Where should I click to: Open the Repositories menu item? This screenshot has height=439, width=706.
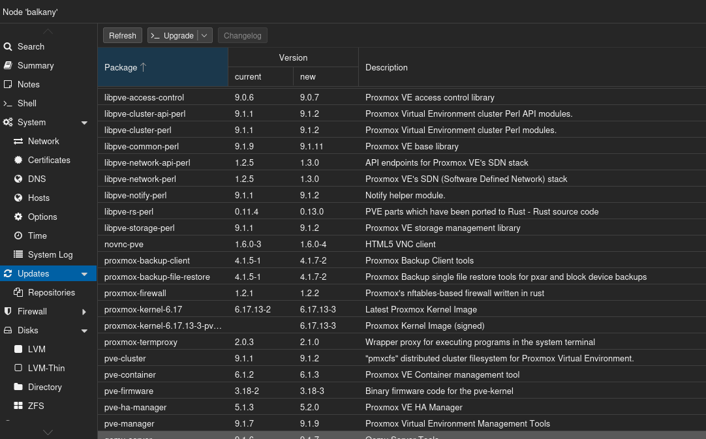(51, 293)
